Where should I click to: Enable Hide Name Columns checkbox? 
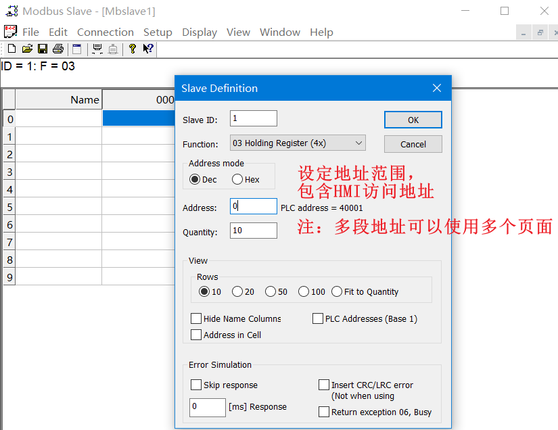click(196, 318)
